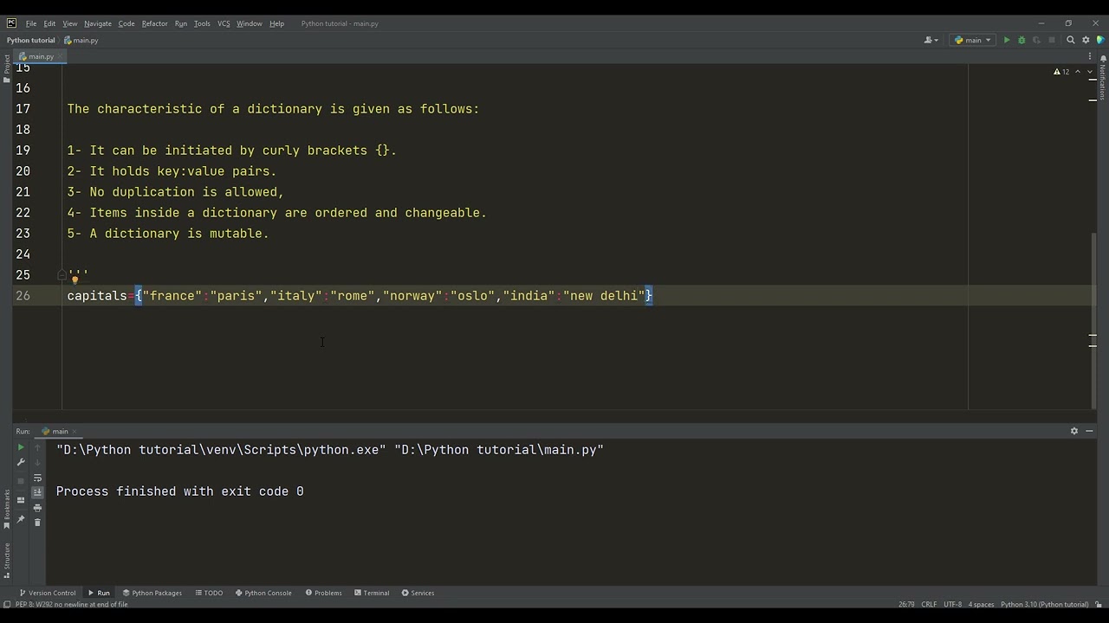Open the Project sidebar tool window
Screen dimensions: 1109x623
point(6,69)
